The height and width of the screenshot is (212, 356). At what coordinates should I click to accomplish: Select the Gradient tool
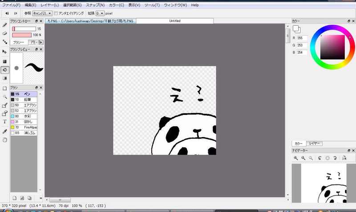[x=4, y=79]
